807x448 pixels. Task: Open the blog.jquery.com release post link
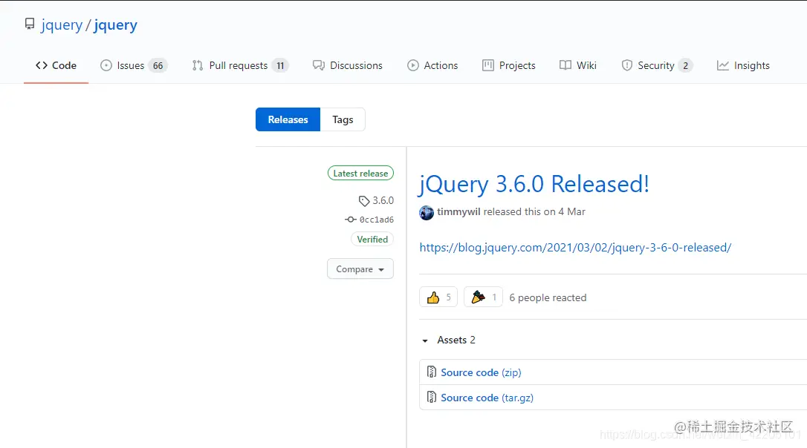point(575,247)
